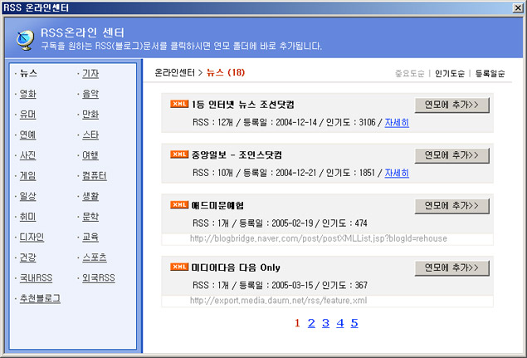Image resolution: width=527 pixels, height=358 pixels.
Task: Open the 컴퓨터 category
Action: pos(94,175)
